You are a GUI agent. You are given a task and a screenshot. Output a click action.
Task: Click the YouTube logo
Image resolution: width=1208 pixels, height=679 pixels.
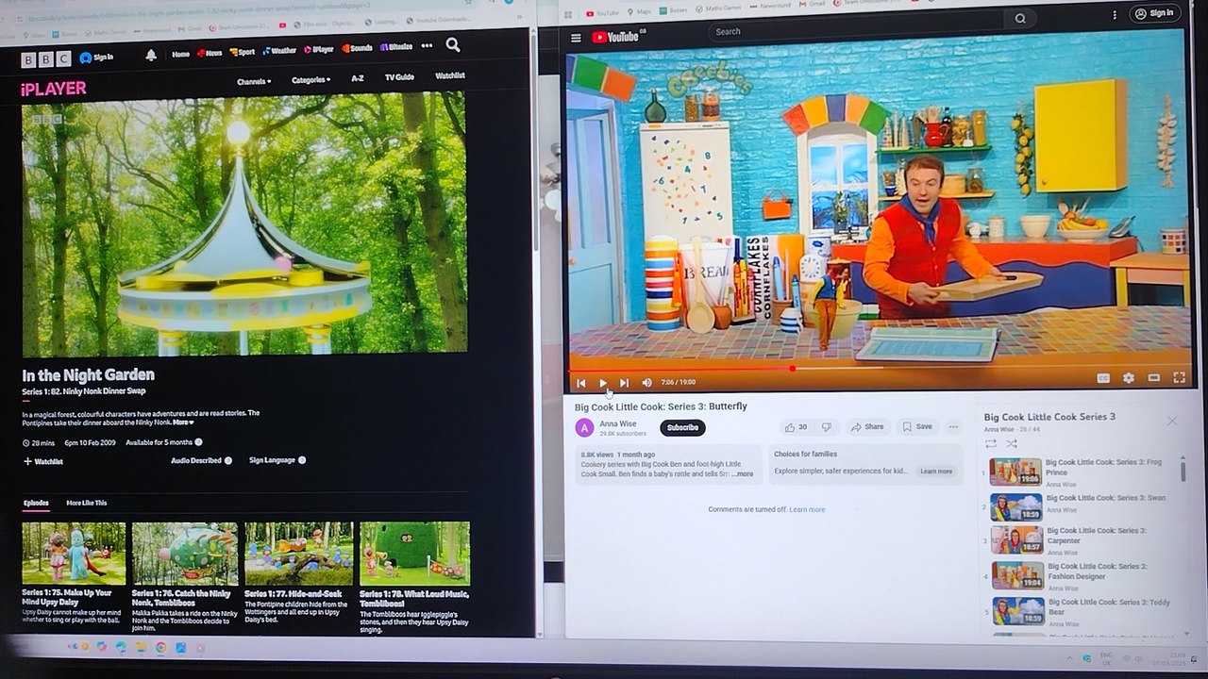tap(618, 37)
